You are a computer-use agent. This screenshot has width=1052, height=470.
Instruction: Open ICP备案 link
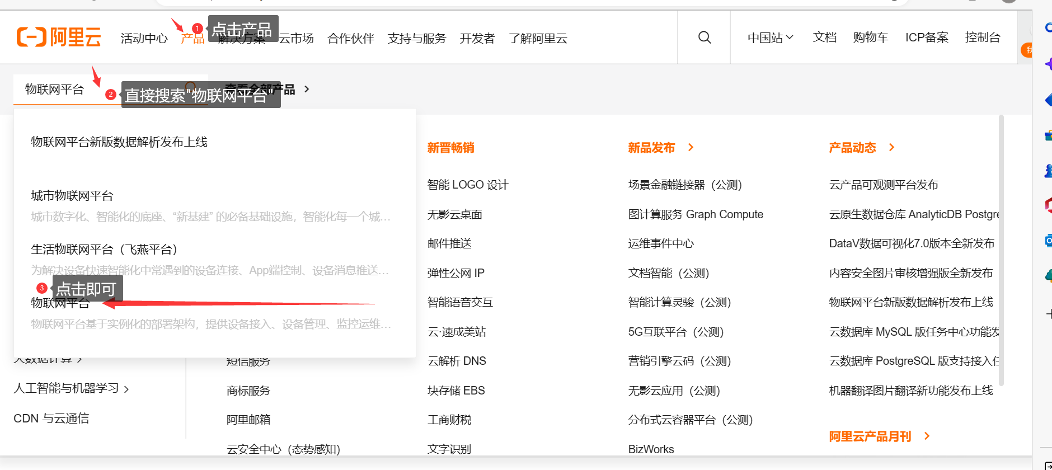tap(927, 37)
